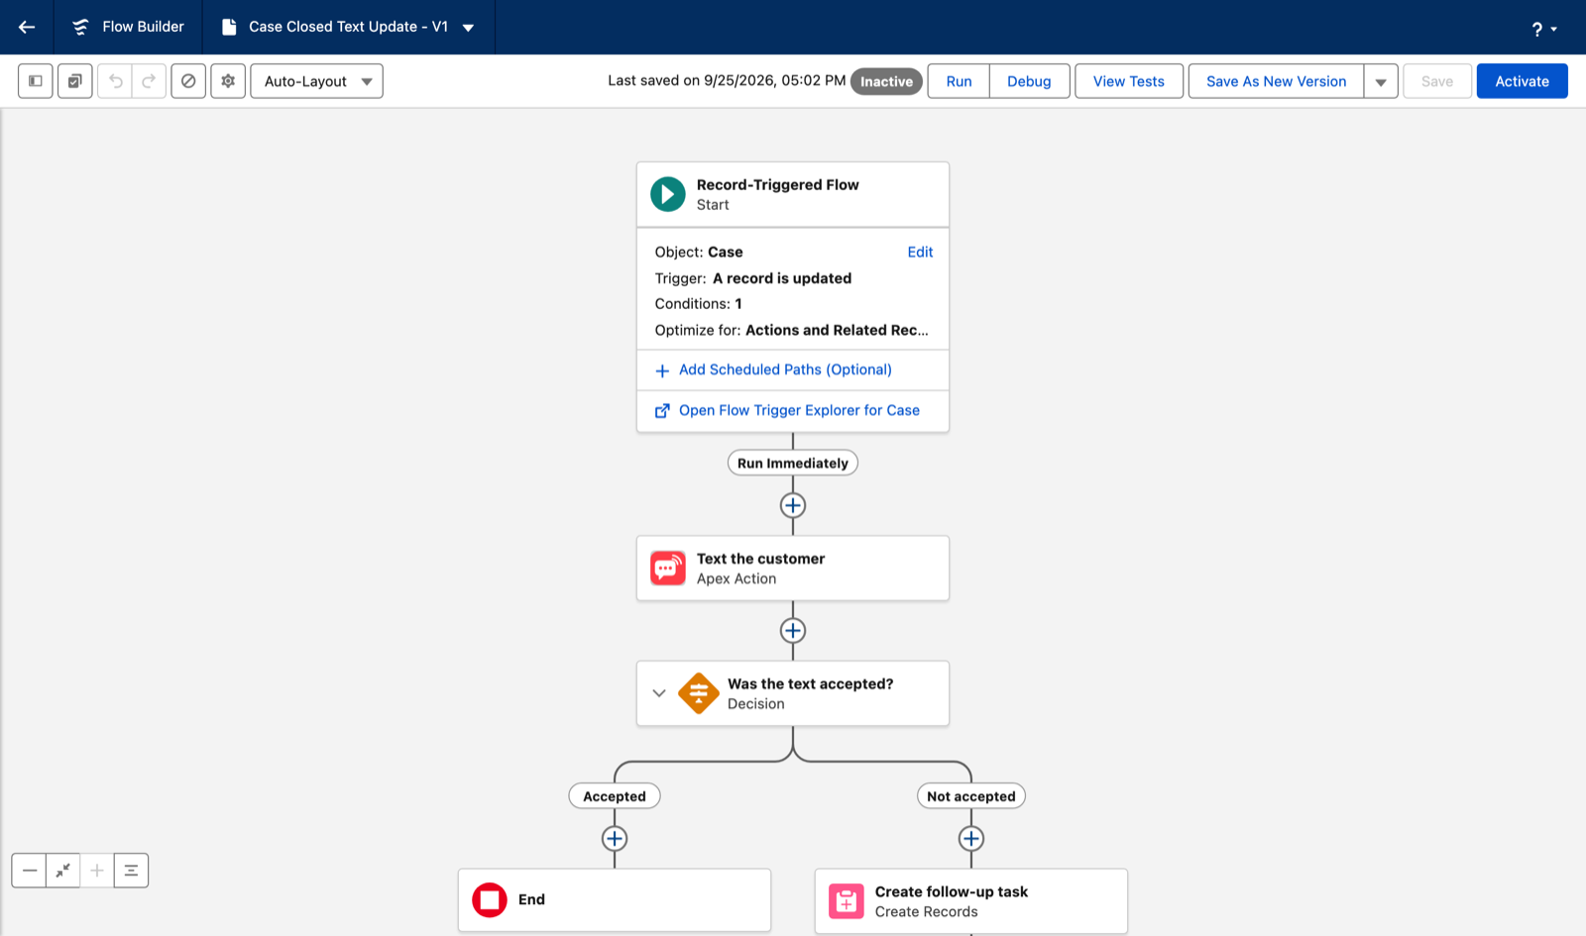Add element on the Accepted path
This screenshot has width=1586, height=936.
pos(615,839)
